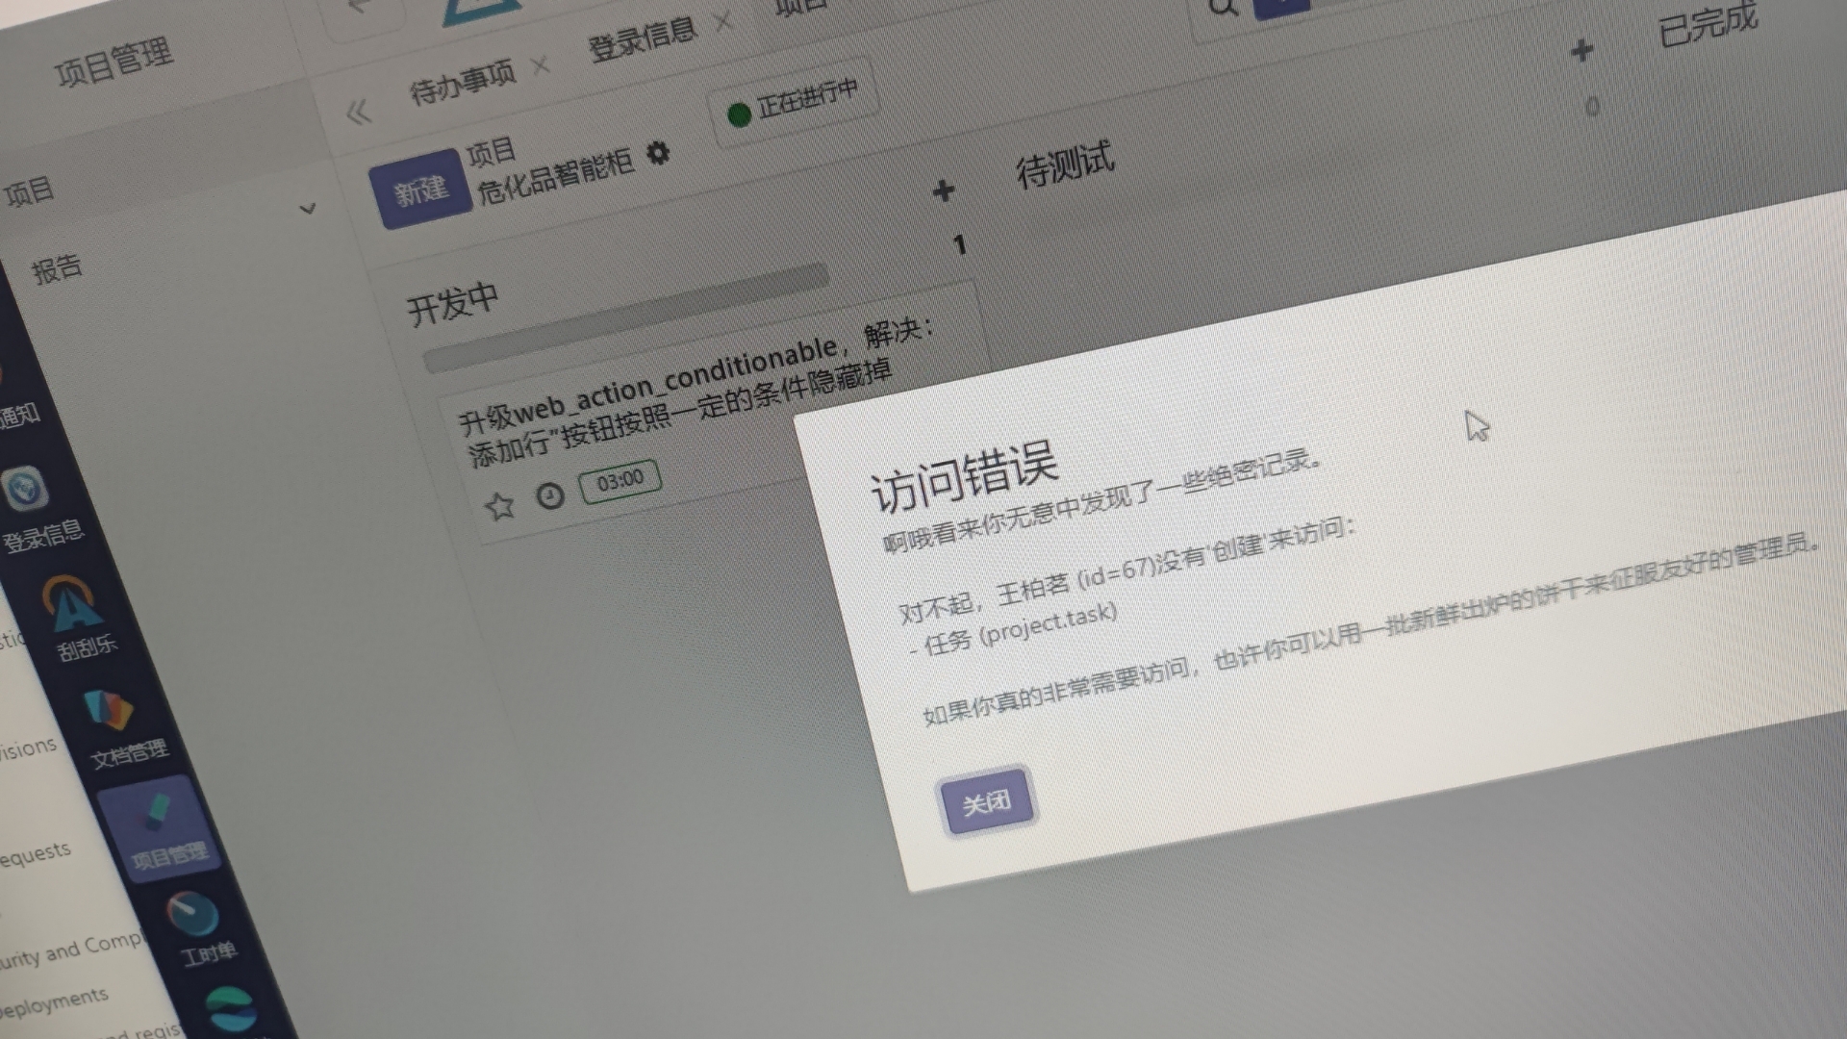Open the 文档管理 app icon
Image resolution: width=1847 pixels, height=1039 pixels.
click(120, 727)
